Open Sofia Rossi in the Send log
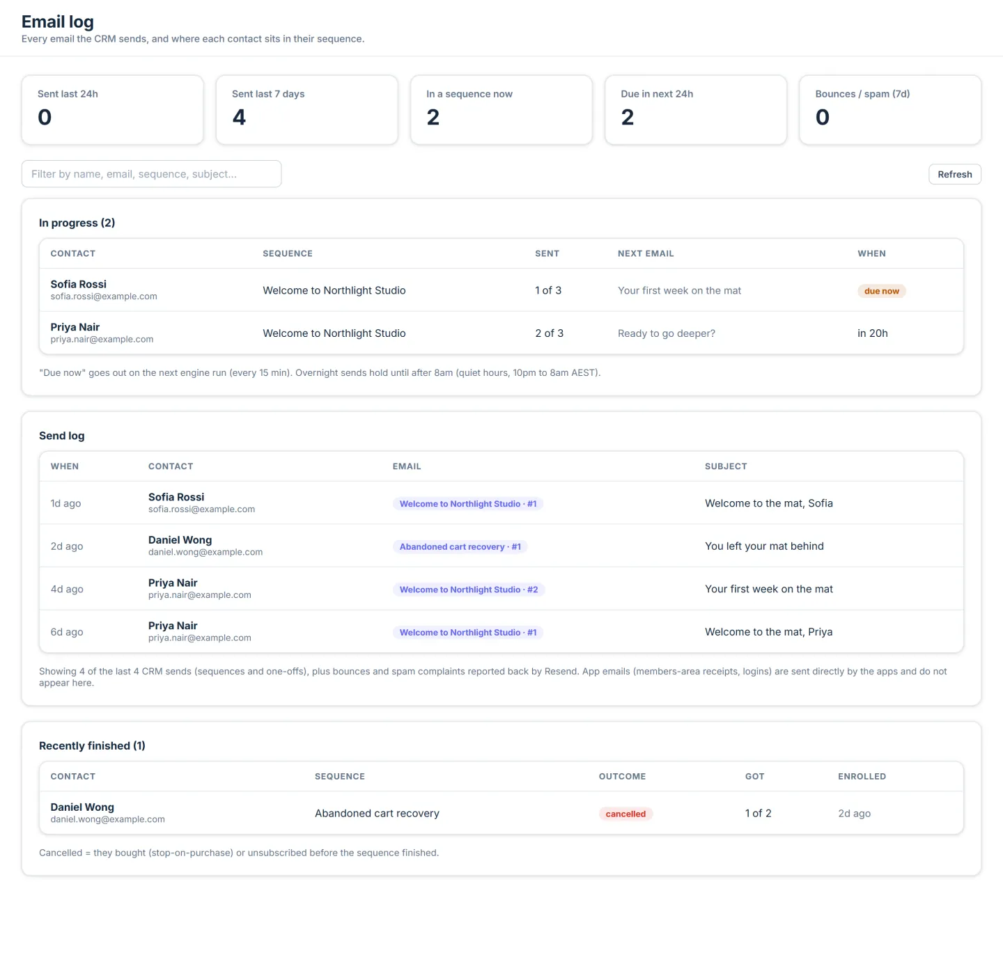This screenshot has height=957, width=1003. [x=176, y=497]
